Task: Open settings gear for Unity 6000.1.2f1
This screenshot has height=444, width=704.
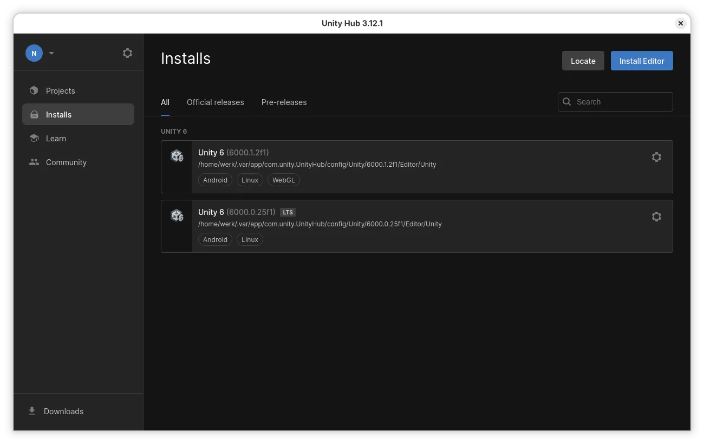Action: click(x=656, y=157)
